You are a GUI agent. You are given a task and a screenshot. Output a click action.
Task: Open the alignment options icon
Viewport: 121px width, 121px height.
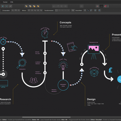pyautogui.click(x=82, y=6)
